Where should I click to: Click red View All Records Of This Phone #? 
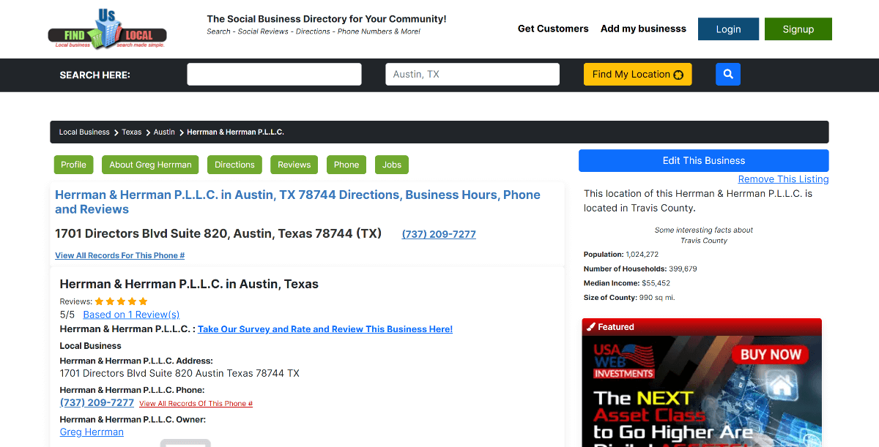click(196, 404)
